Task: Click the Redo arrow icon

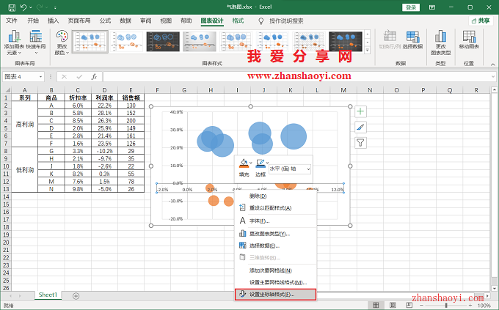Action: [x=40, y=7]
